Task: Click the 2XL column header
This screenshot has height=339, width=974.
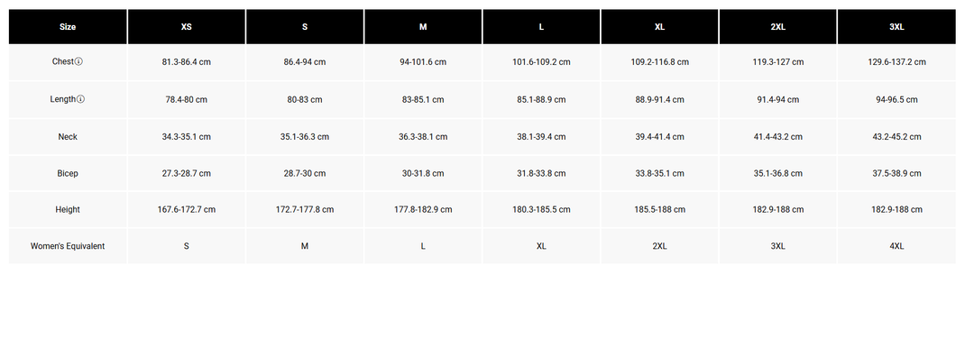Action: tap(777, 27)
